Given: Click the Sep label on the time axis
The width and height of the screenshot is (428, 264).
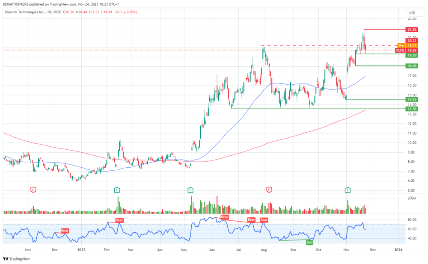Looking at the screenshot, I should [293, 249].
